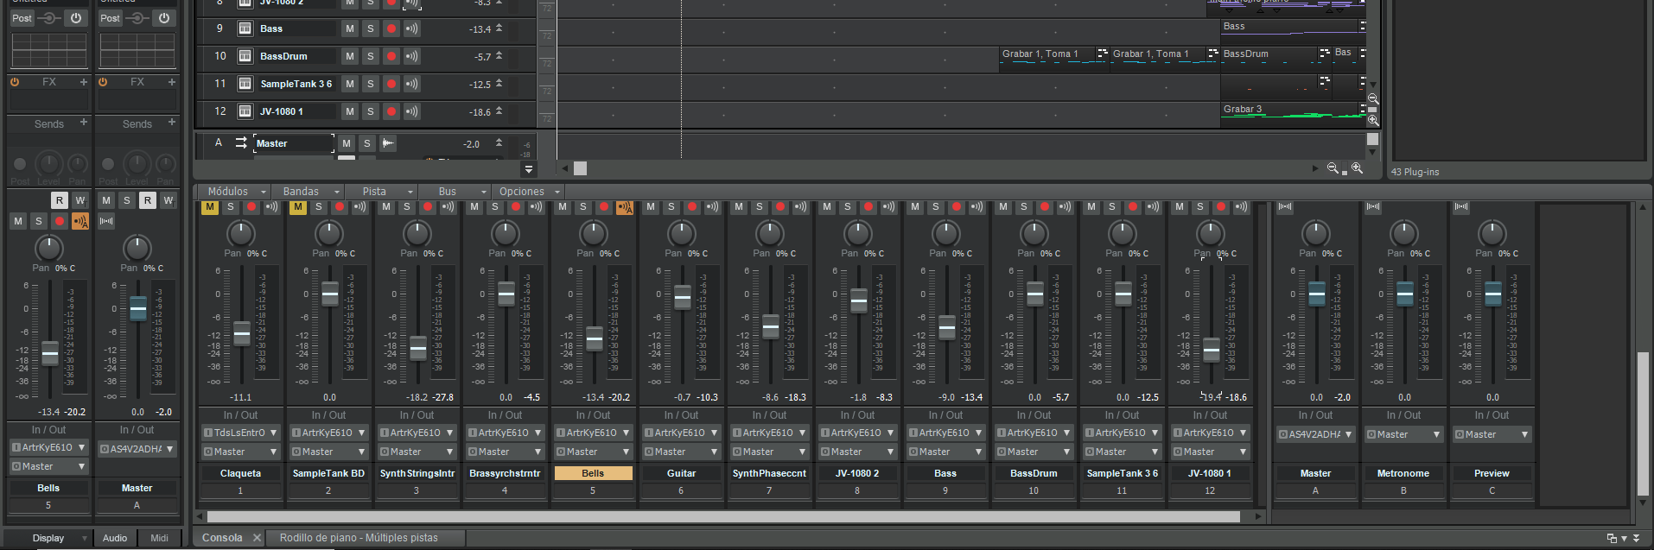The height and width of the screenshot is (550, 1654).
Task: Open inspector Master output AS4V2ADH dropdown
Action: [137, 449]
